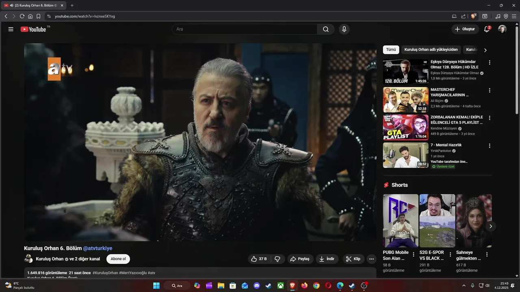Open Google Chrome from the taskbar
Screen dimensions: 520x292
[x=316, y=286]
